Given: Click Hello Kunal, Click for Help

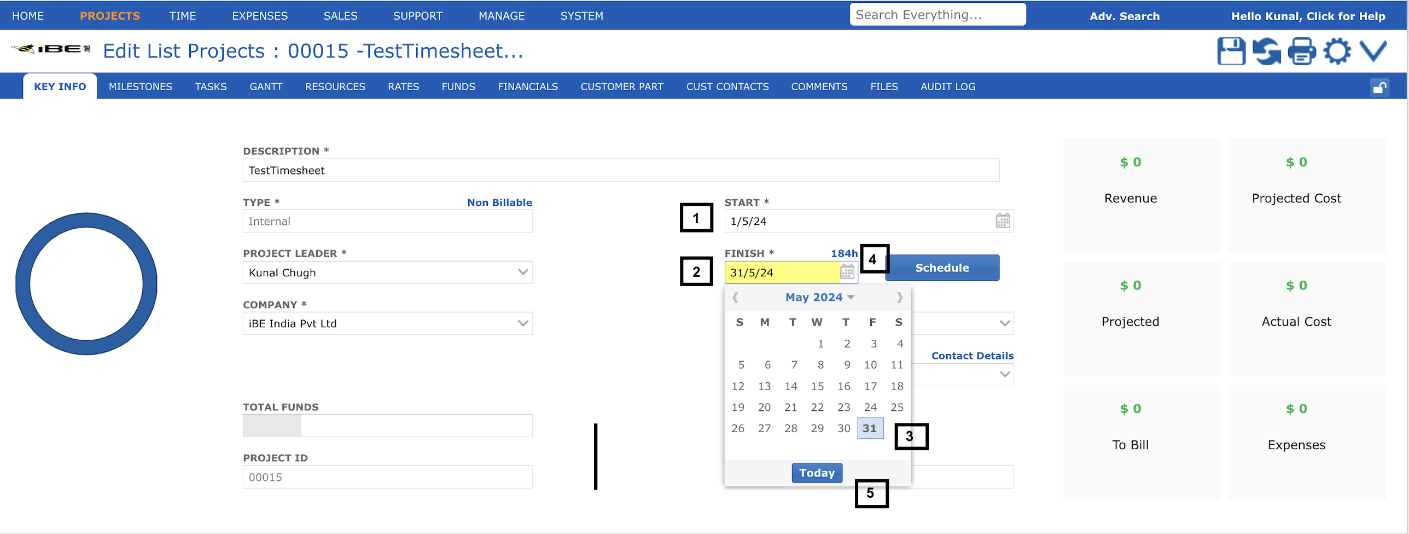Looking at the screenshot, I should (1308, 16).
